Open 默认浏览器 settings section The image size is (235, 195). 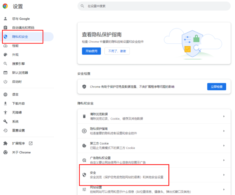pyautogui.click(x=20, y=73)
